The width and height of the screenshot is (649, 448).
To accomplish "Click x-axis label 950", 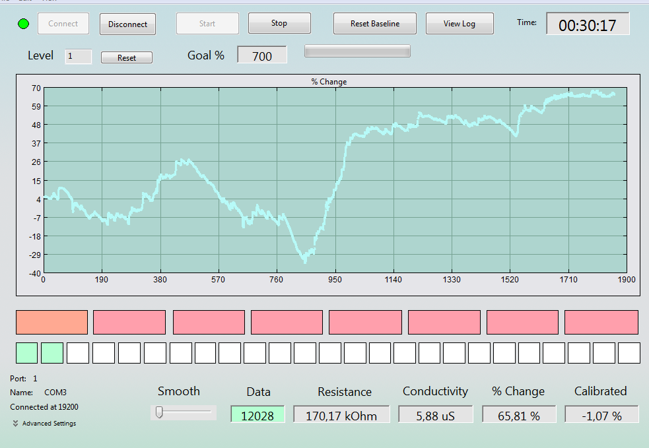I will tap(335, 280).
